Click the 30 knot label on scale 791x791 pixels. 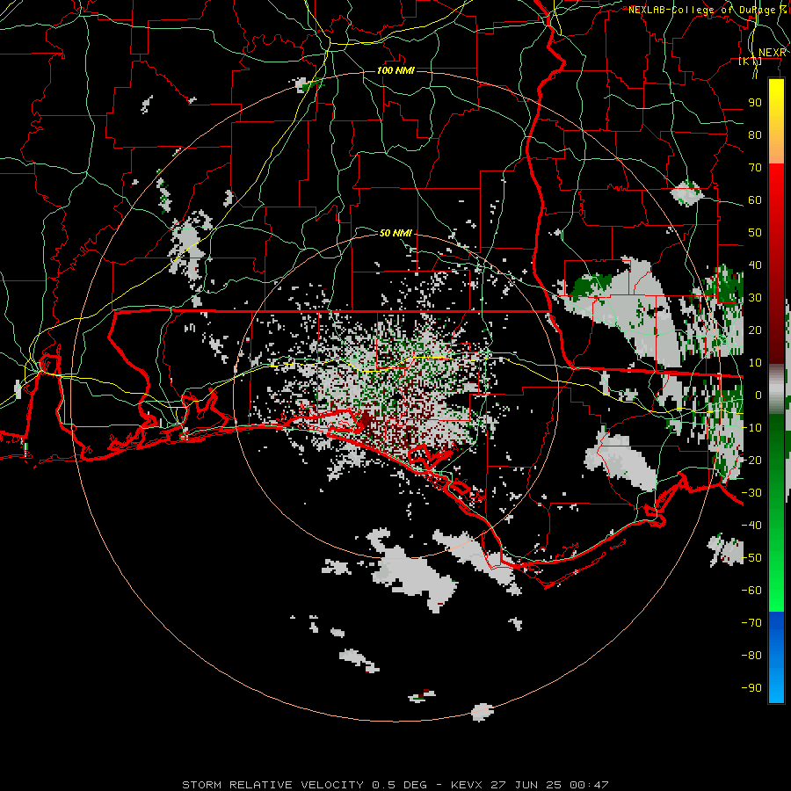755,298
